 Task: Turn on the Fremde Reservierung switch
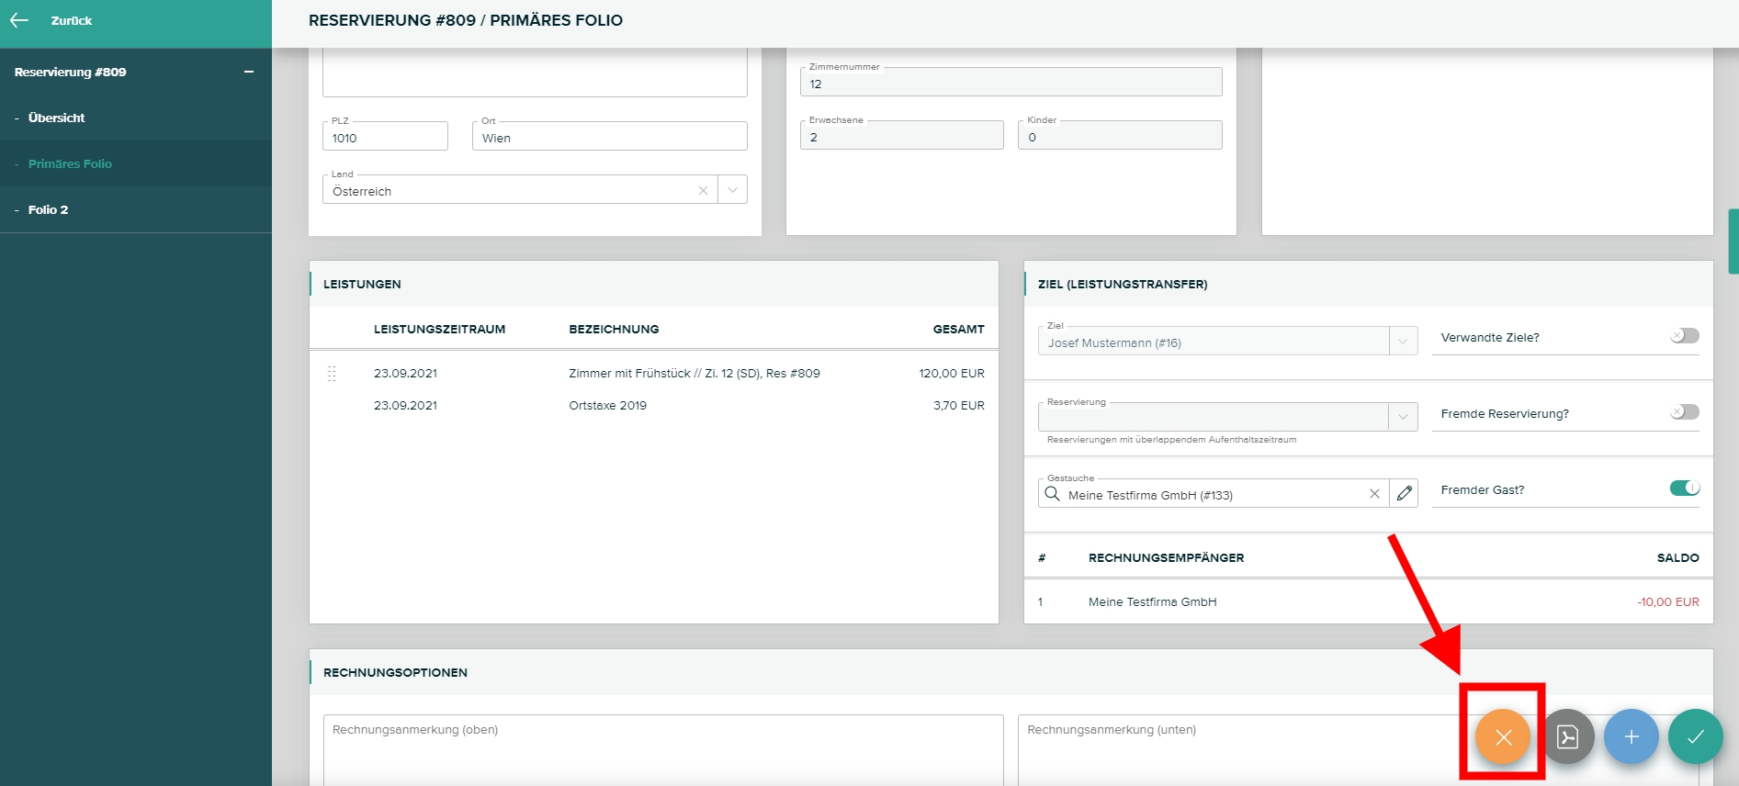(1684, 412)
